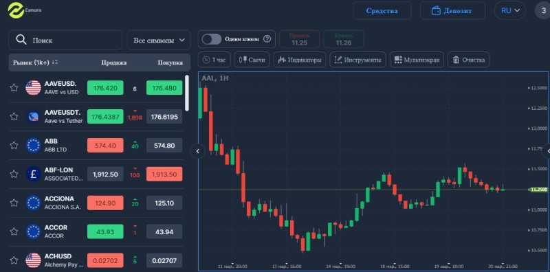The image size is (550, 272).
Task: Click the Купить 11.26 buy button
Action: tap(343, 39)
